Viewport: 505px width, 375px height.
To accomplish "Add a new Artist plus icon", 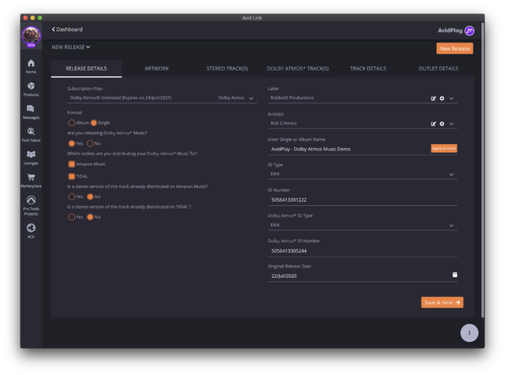I will click(x=442, y=124).
